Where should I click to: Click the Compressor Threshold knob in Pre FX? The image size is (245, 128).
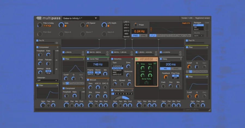pos(40,55)
